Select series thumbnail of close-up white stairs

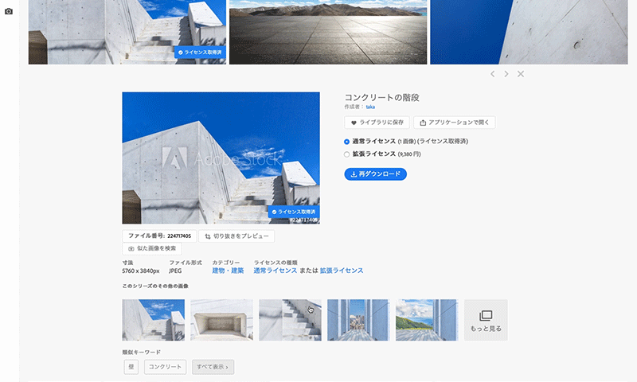pos(290,320)
